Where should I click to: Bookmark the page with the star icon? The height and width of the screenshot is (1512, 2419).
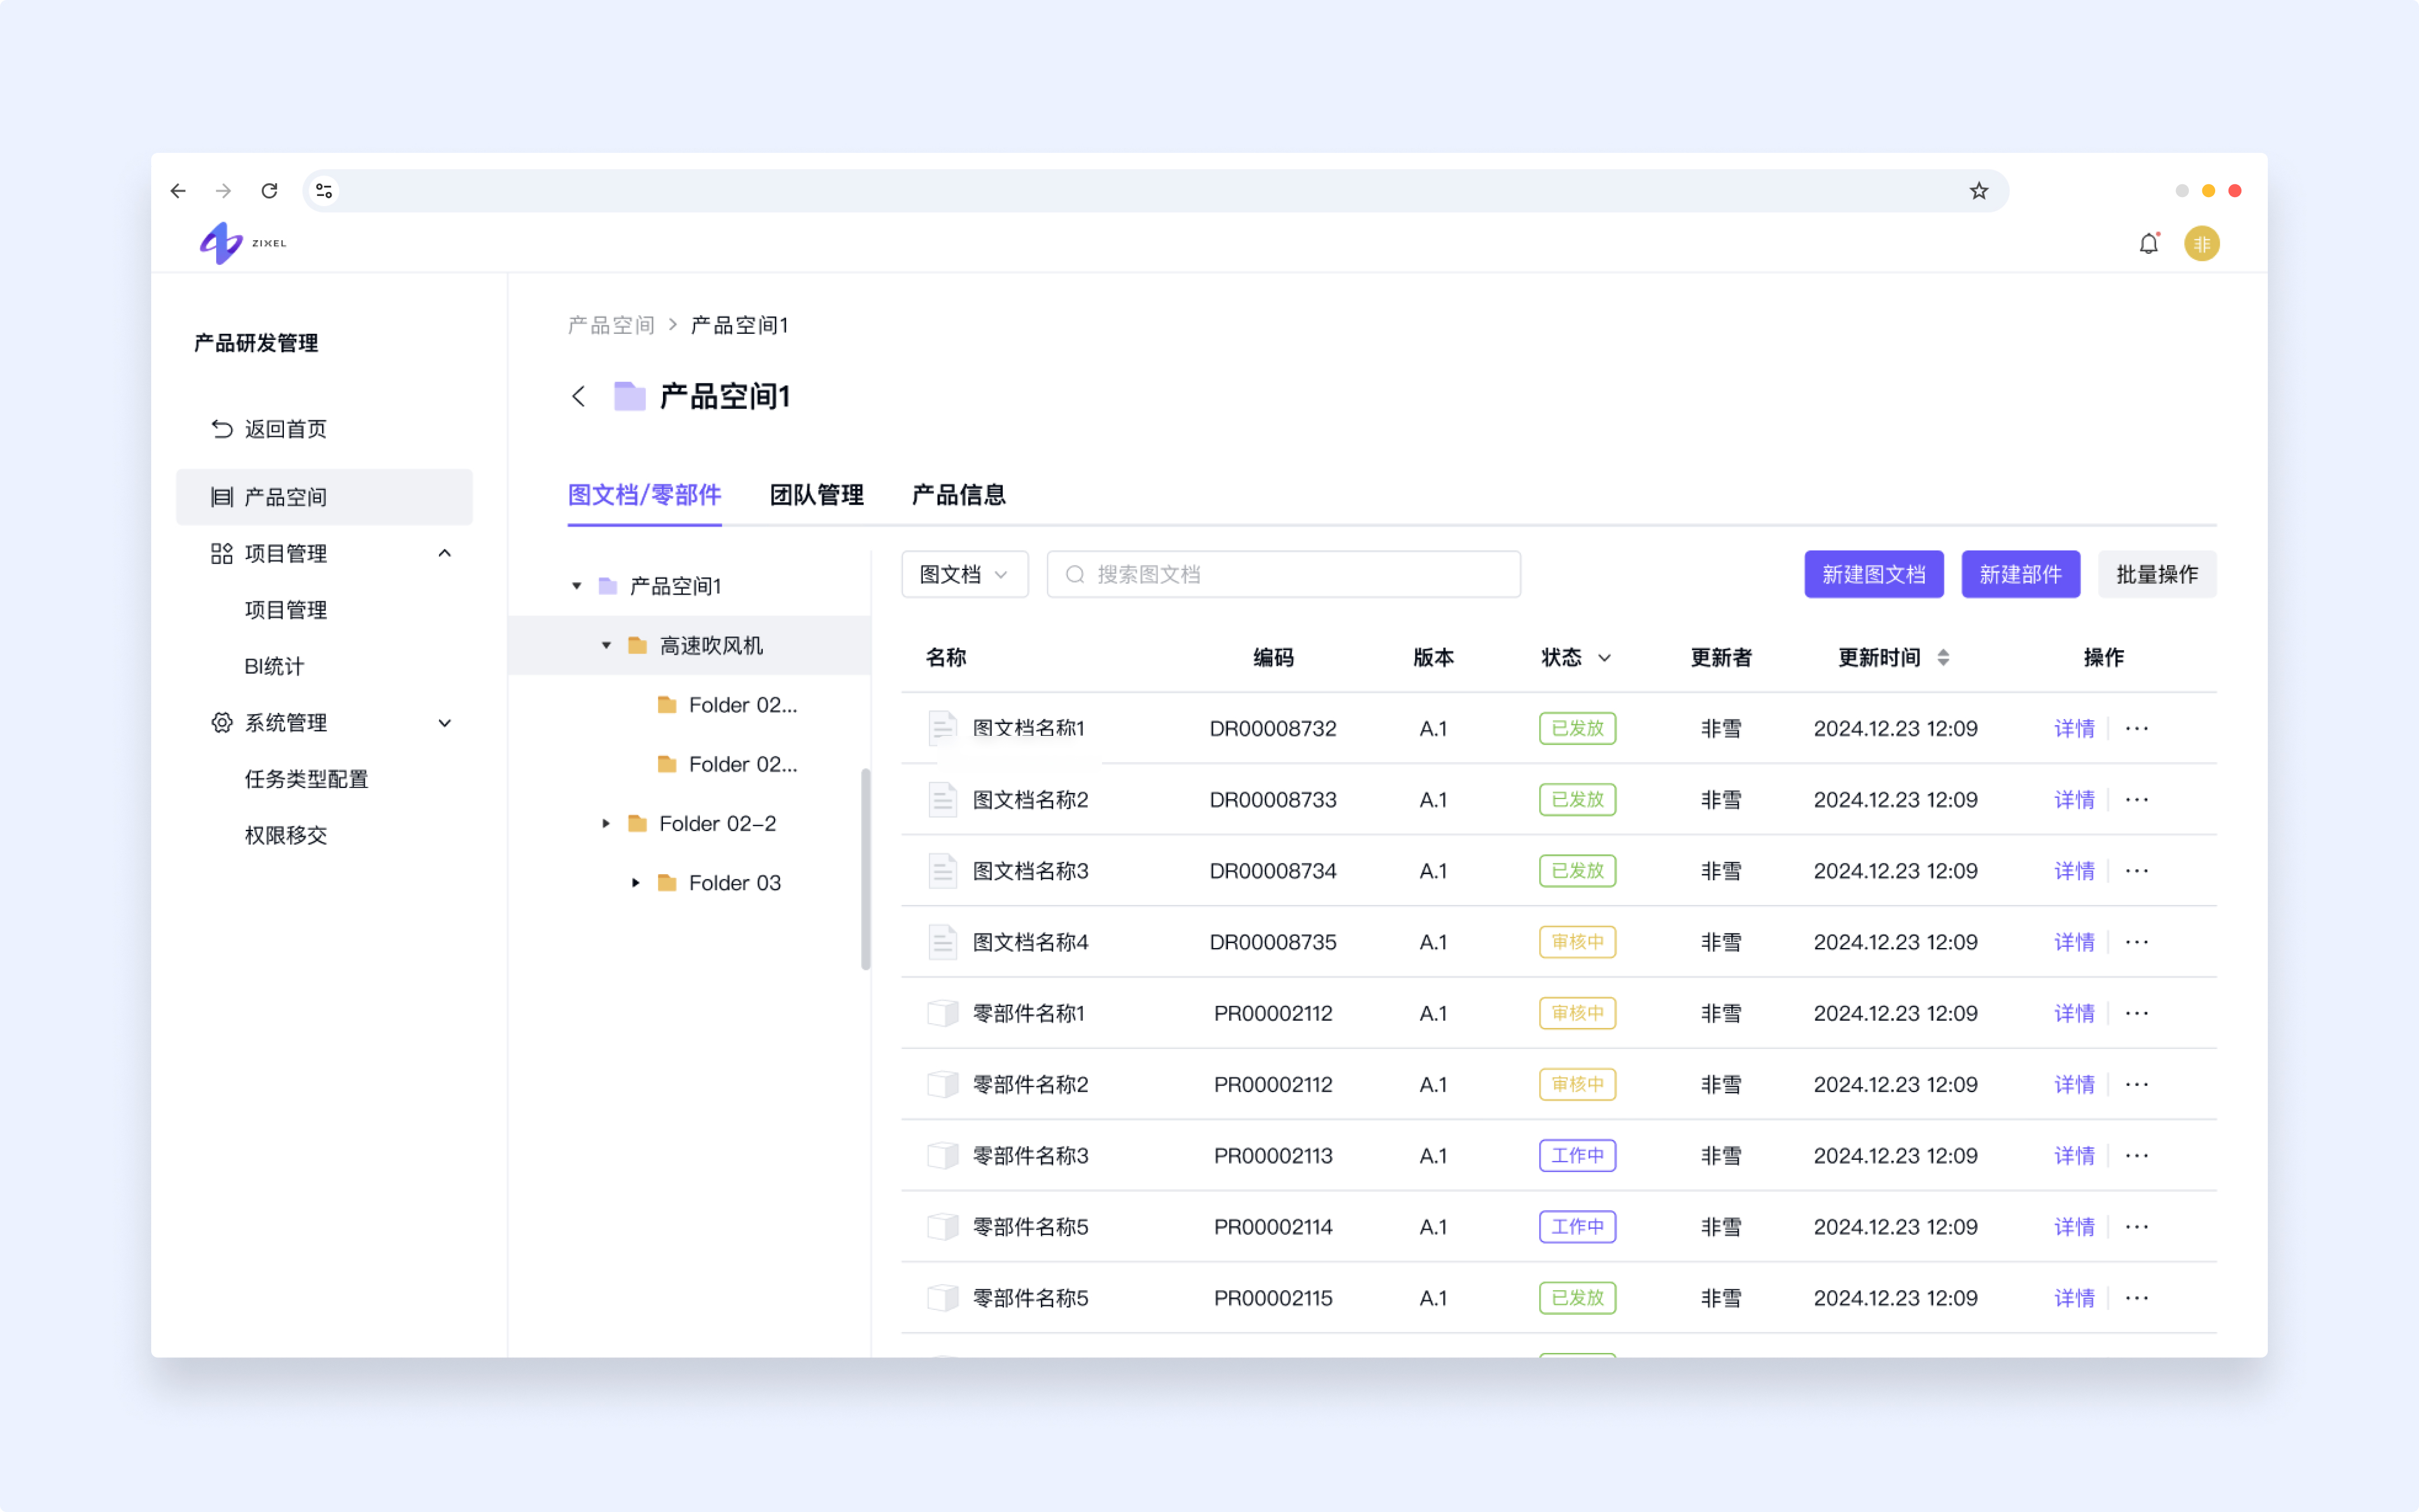point(1978,191)
